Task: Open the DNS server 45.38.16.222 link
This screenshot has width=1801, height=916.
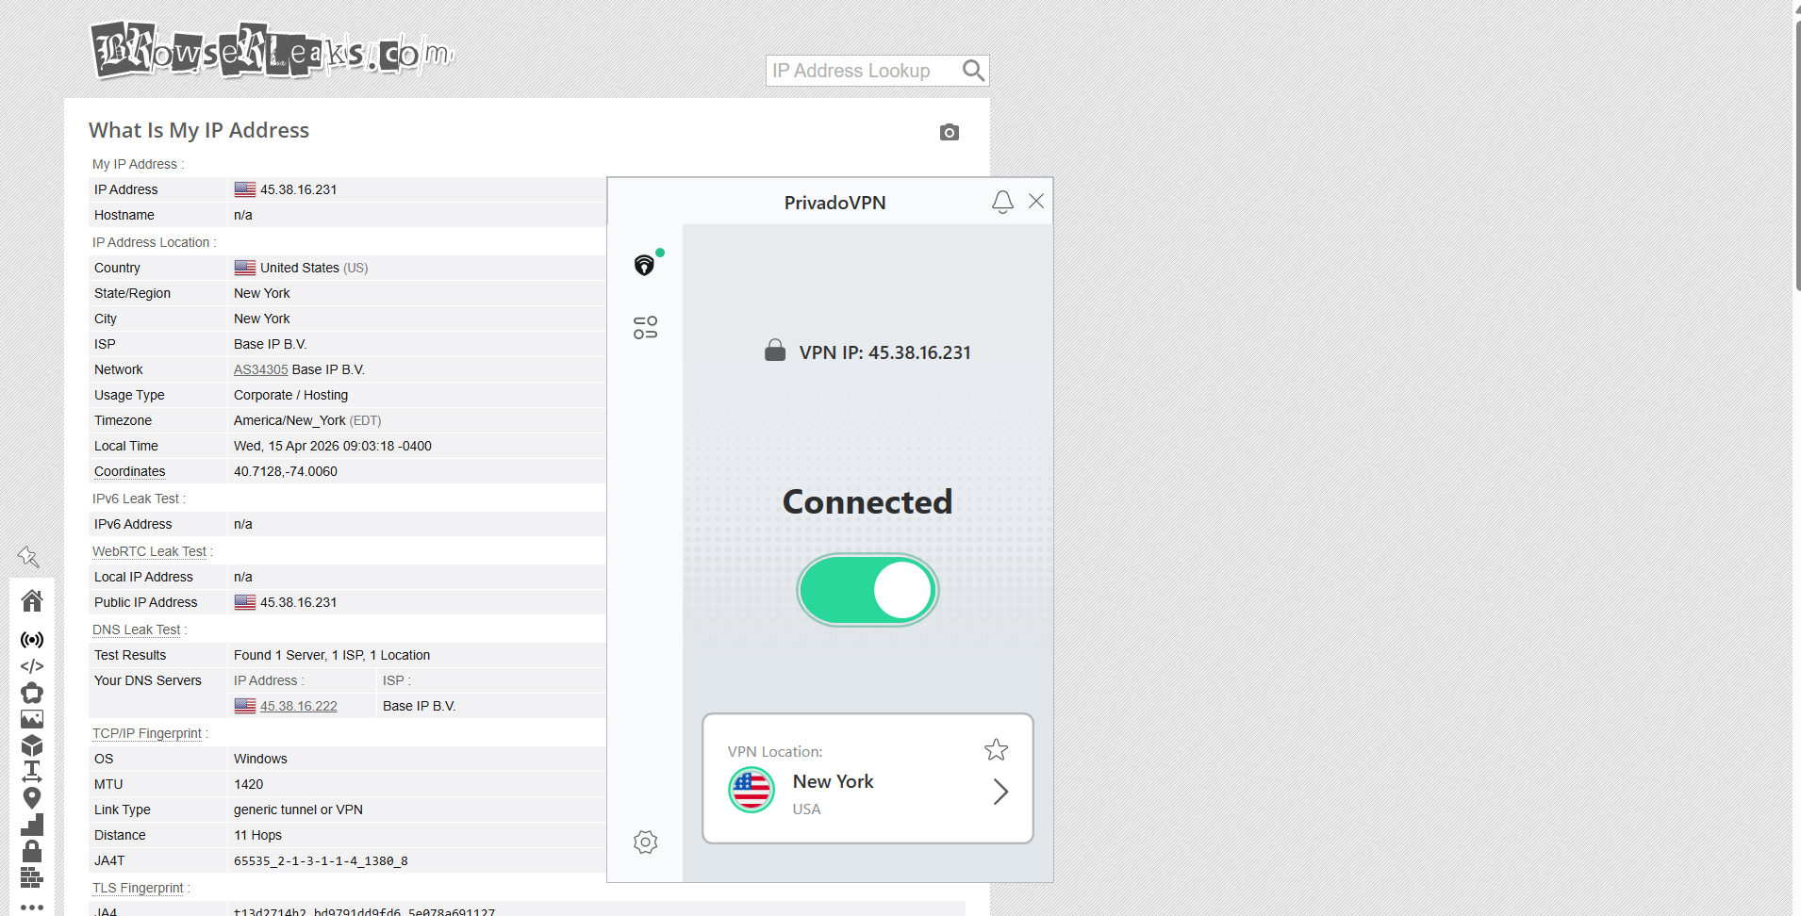Action: [299, 706]
